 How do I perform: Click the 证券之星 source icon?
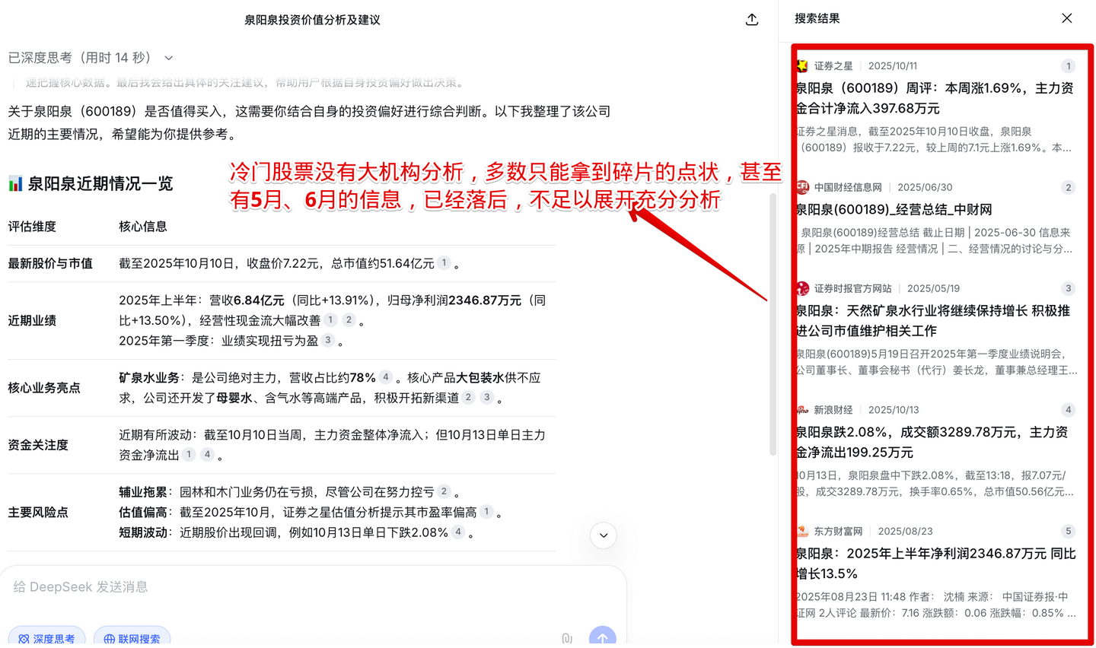pos(802,66)
